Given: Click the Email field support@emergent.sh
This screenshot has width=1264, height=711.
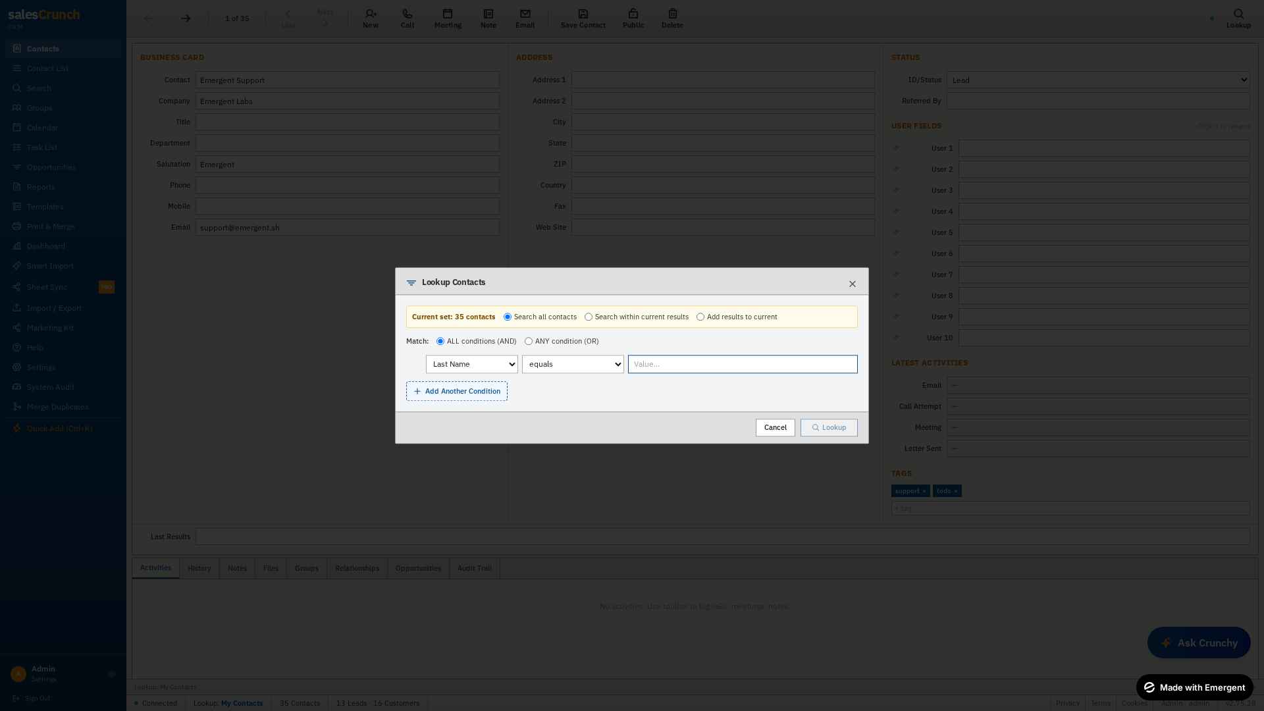Looking at the screenshot, I should coord(348,228).
